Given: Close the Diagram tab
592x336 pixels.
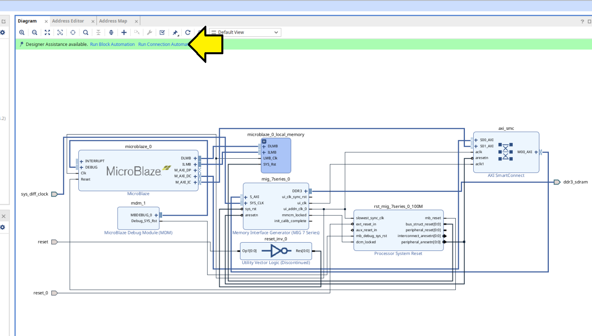Looking at the screenshot, I should [x=46, y=21].
